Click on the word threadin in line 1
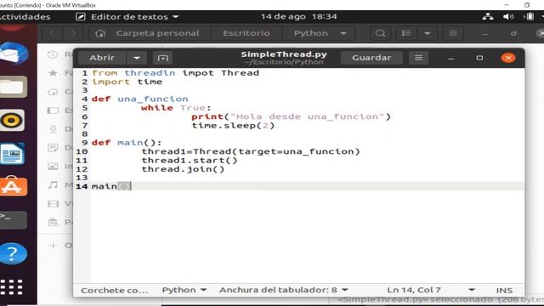 point(150,73)
